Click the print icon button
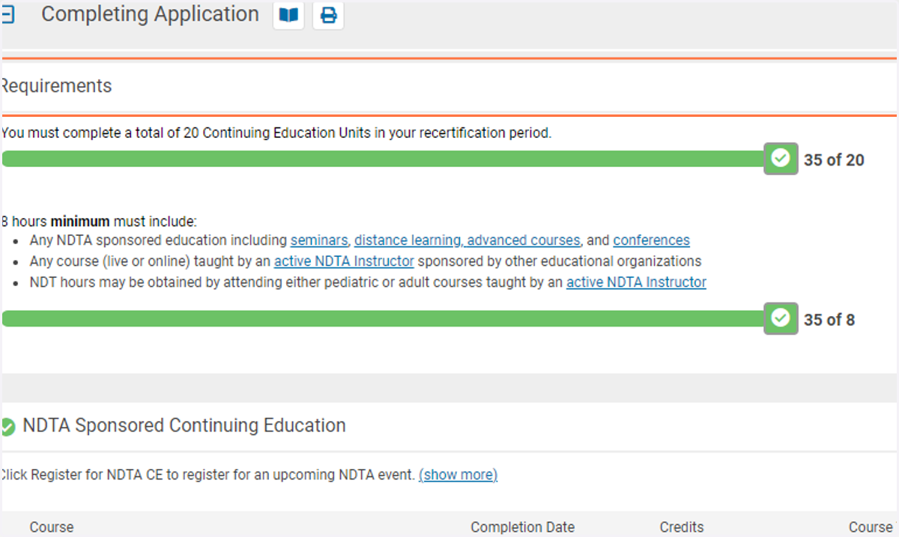Screen dimensions: 899x537 pos(328,16)
